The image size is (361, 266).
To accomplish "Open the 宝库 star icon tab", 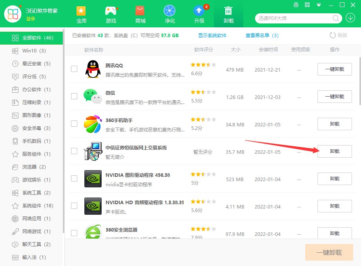I will pos(81,14).
